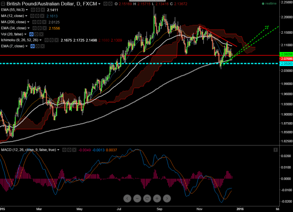Open settings gear for Ichimoku indicator
The image size is (293, 212).
51,40
